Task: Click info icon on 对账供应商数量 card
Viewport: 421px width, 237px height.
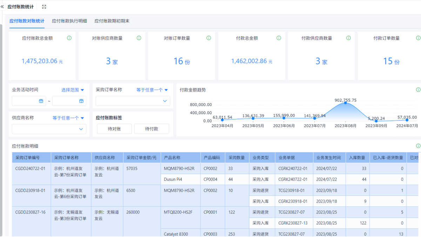Action: coord(139,38)
